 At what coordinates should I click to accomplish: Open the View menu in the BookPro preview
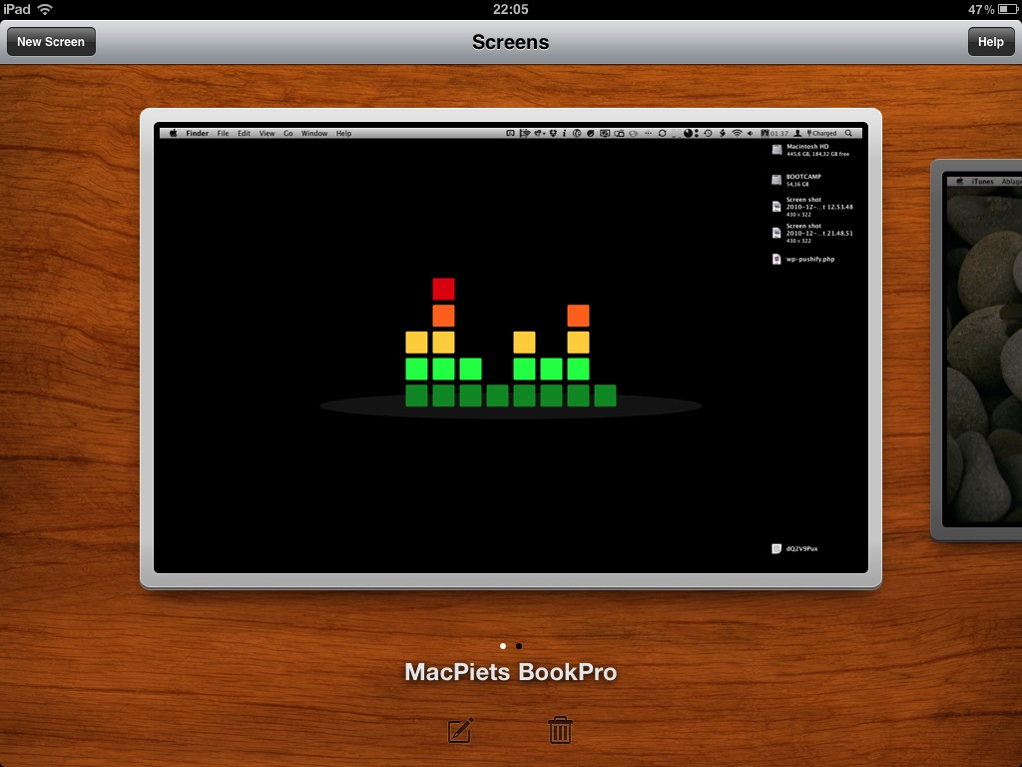tap(267, 133)
